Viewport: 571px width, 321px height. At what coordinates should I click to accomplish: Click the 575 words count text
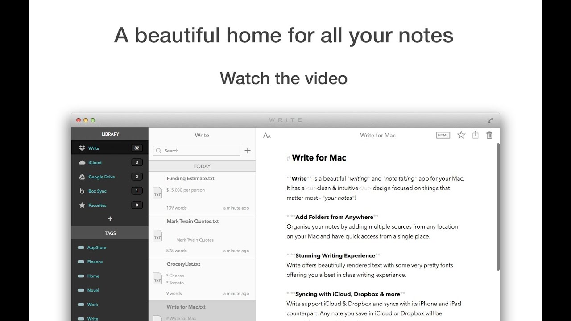pos(177,251)
